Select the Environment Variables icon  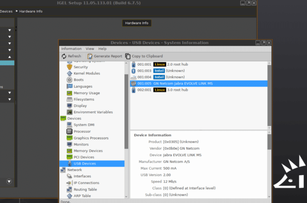(70, 112)
